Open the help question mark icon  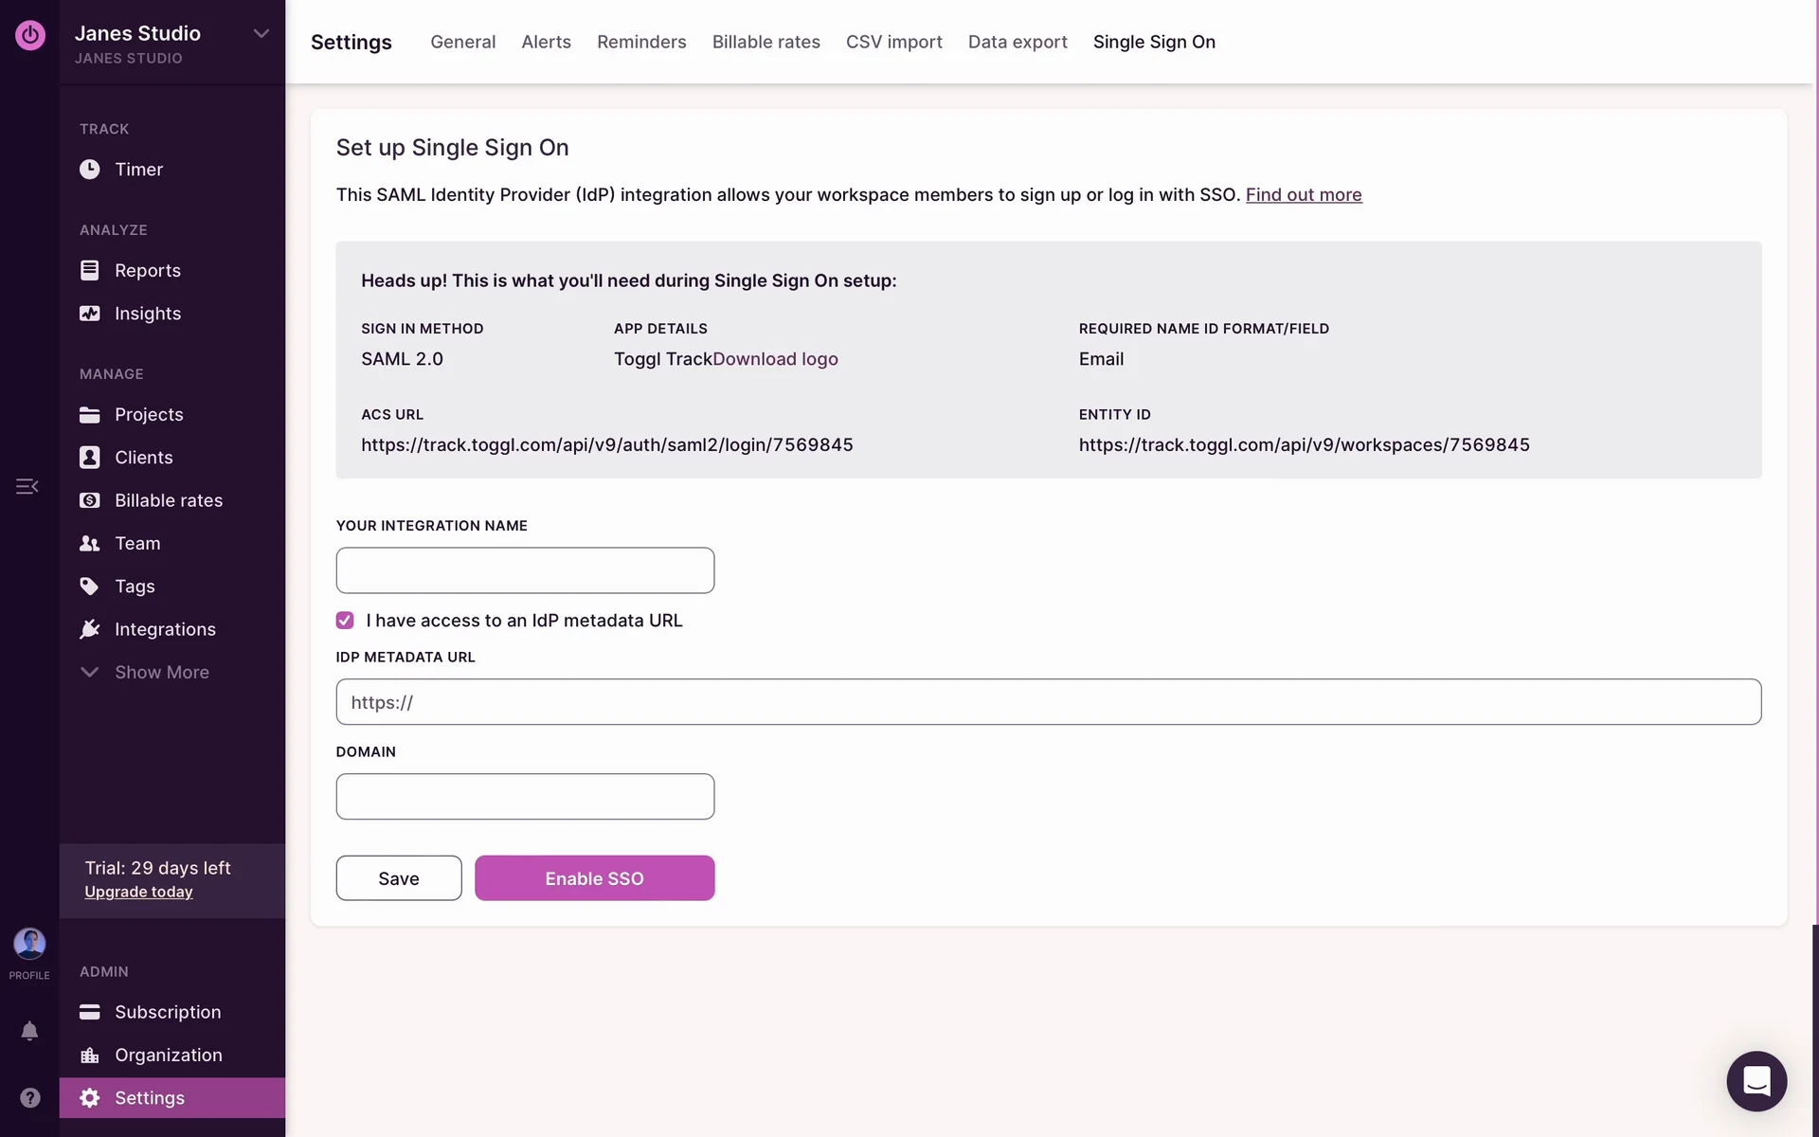pyautogui.click(x=29, y=1097)
